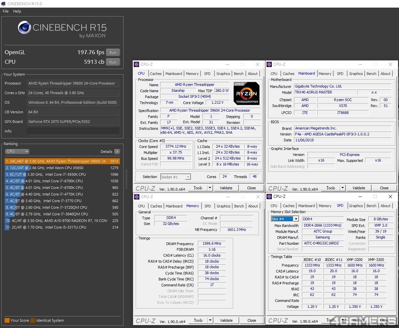This screenshot has width=399, height=328.
Task: Click Tools button in the Memory Timings window
Action: coord(198,320)
